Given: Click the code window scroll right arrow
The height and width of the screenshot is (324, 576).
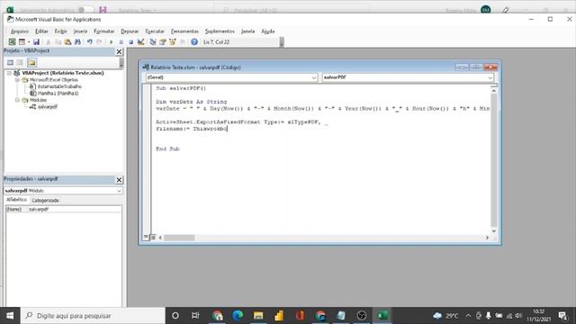Looking at the screenshot, I should pos(487,238).
